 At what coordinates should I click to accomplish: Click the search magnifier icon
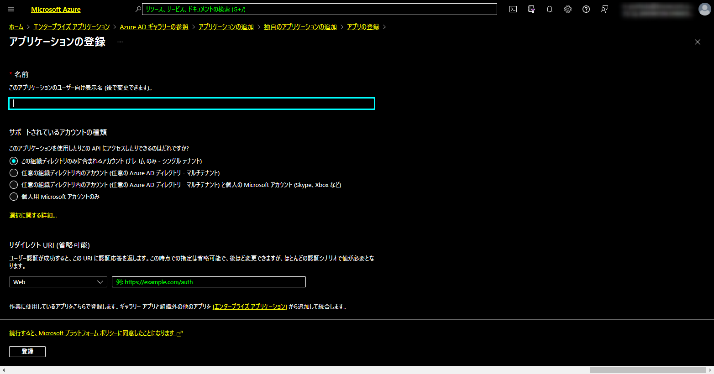coord(138,9)
